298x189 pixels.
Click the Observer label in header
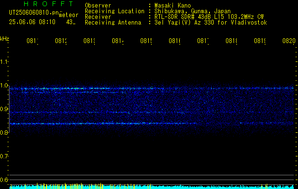(98, 6)
